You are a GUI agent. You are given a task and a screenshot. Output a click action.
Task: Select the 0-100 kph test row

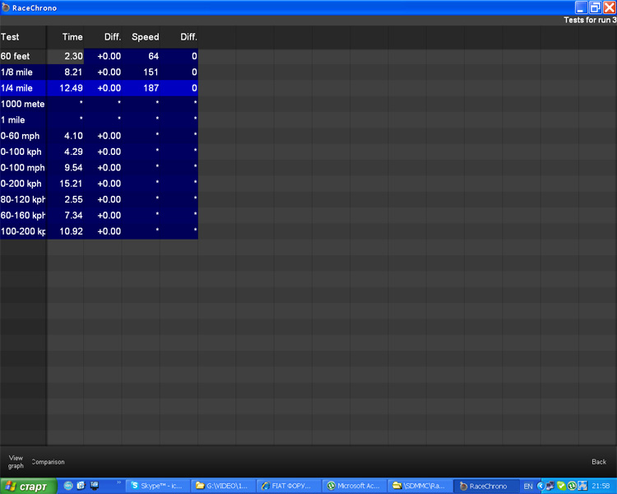22,152
